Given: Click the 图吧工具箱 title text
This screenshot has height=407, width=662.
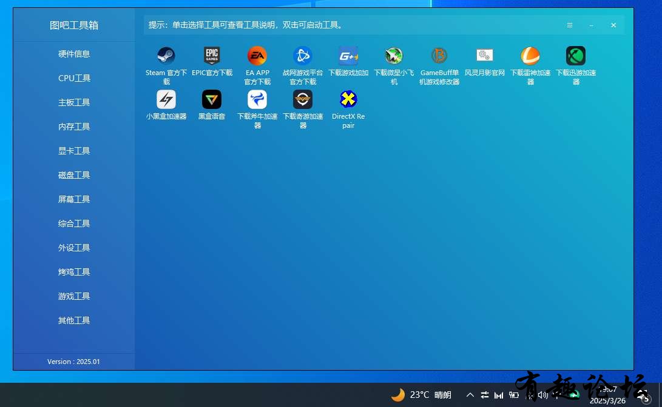Looking at the screenshot, I should 74,25.
